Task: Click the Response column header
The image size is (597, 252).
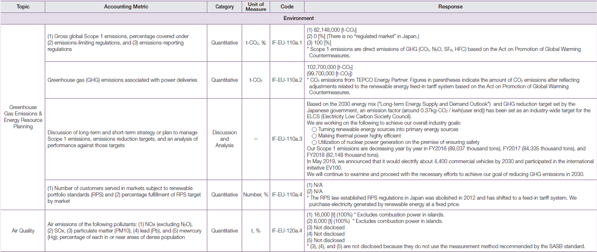Action: click(450, 7)
